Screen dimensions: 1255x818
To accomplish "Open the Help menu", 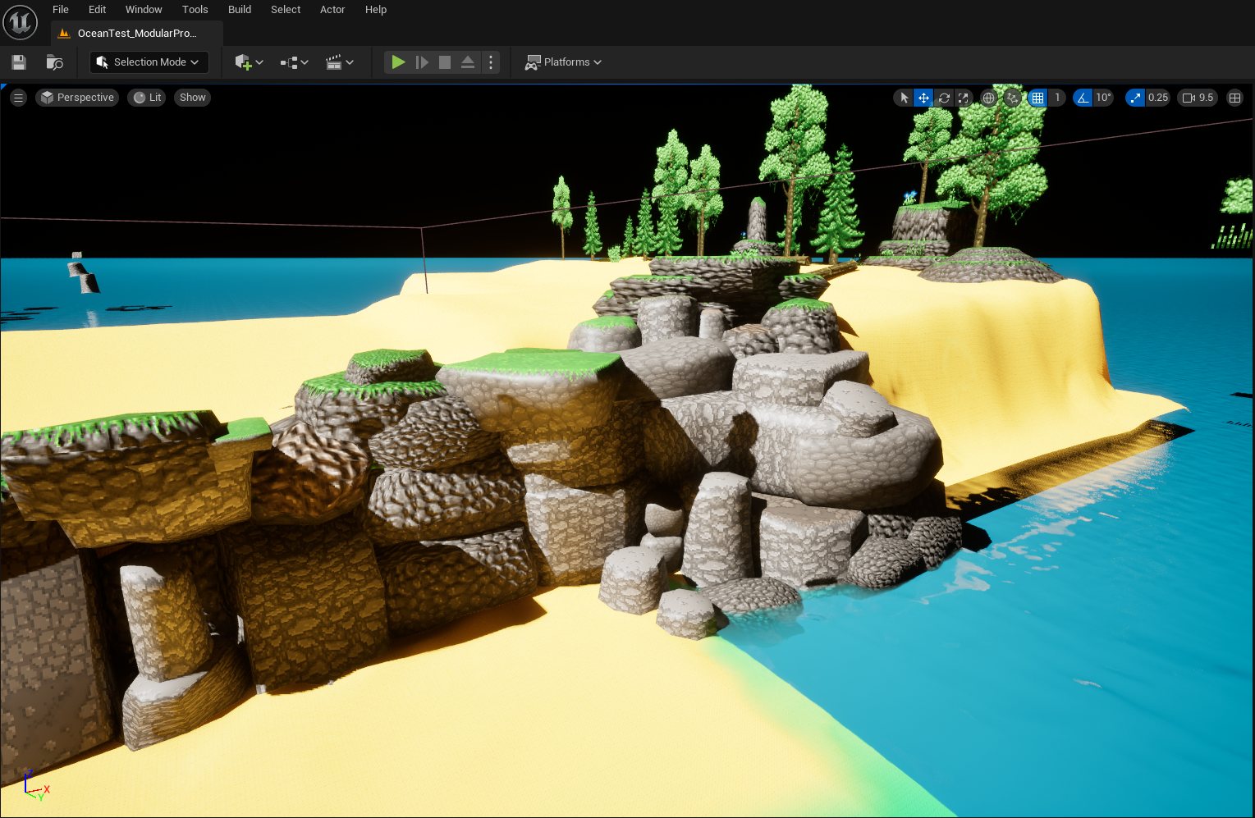I will tap(376, 10).
